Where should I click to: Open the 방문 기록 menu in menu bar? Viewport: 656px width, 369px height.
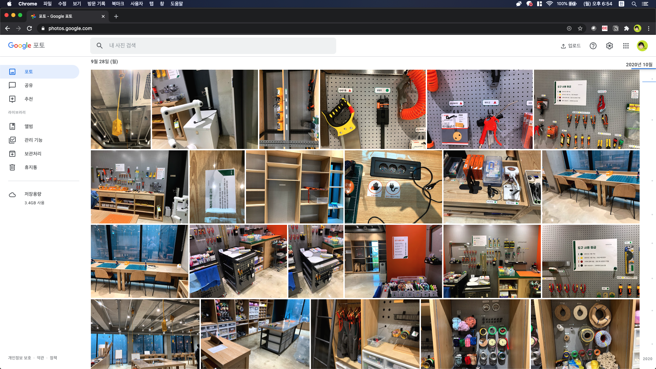tap(96, 4)
